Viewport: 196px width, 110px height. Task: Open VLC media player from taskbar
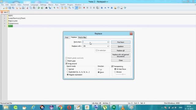pos(123,107)
